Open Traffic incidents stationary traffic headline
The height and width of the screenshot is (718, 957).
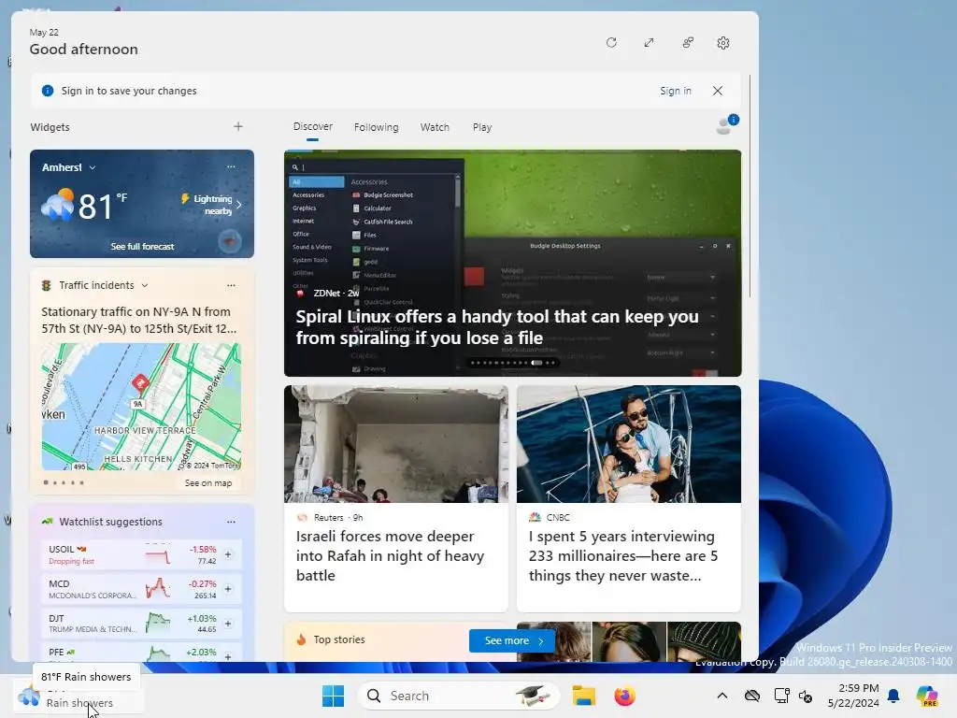(139, 320)
